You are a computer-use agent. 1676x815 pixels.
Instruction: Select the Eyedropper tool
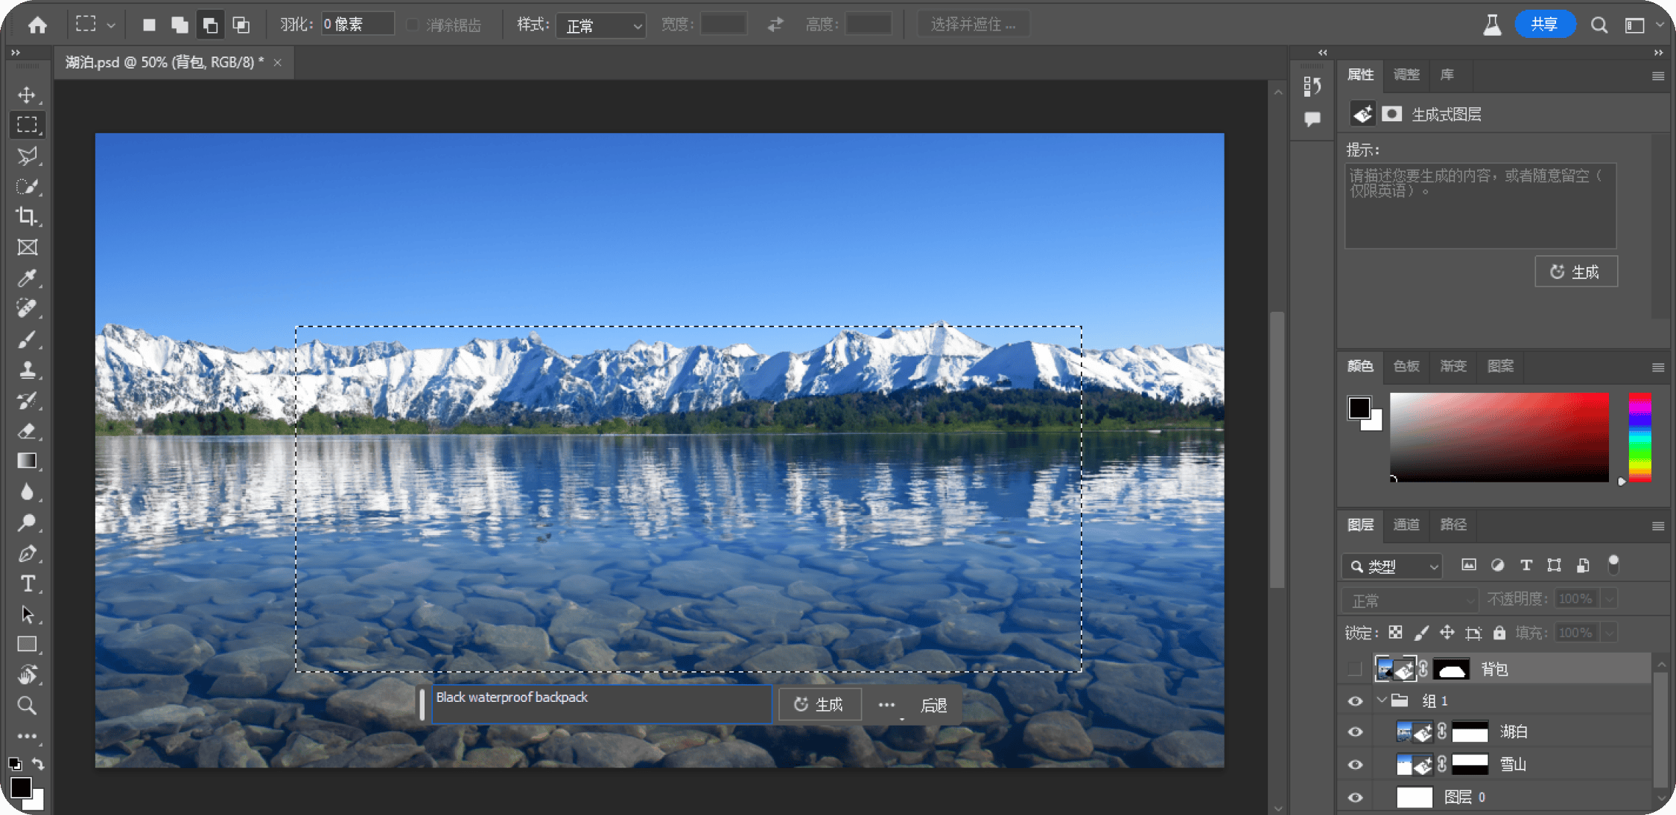pyautogui.click(x=27, y=278)
